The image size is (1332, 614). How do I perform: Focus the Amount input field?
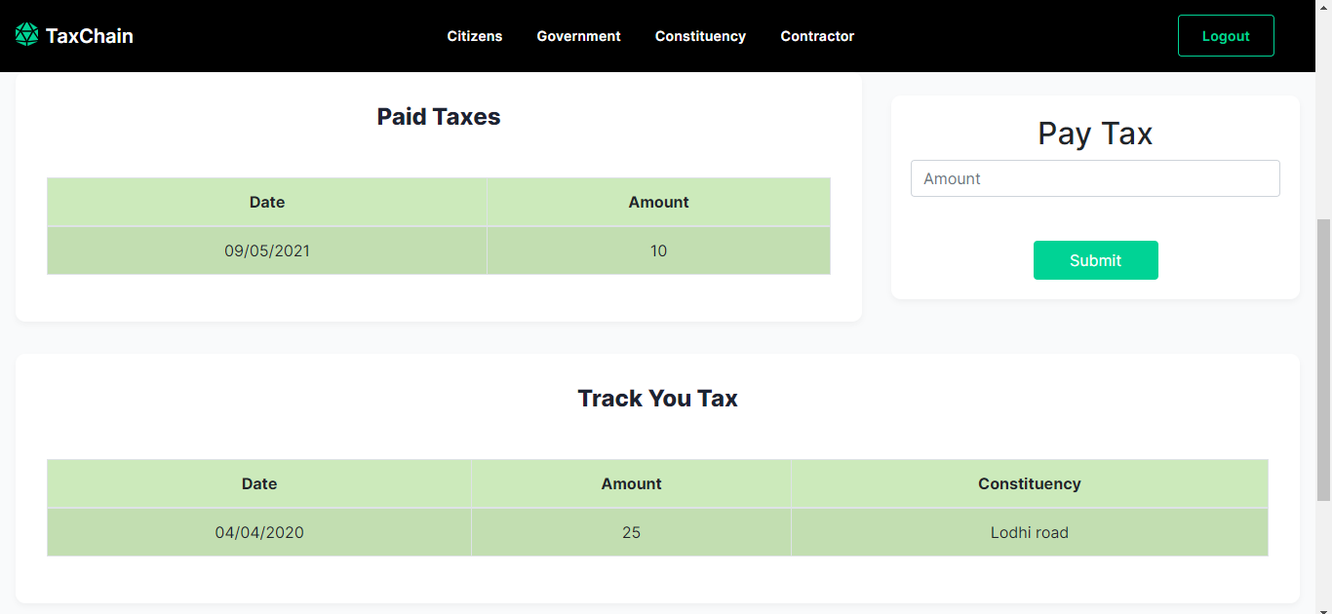point(1095,178)
